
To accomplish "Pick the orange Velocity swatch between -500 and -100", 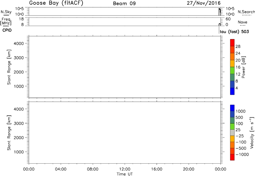I will click(232, 145).
